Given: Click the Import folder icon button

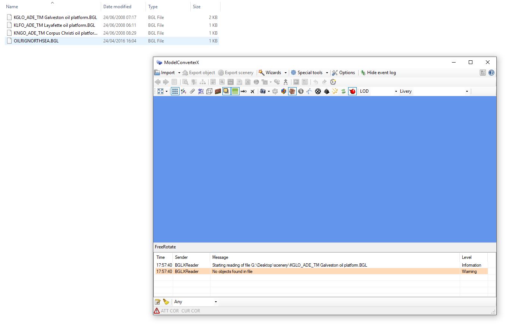Looking at the screenshot, I should [157, 73].
